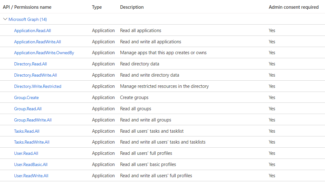Select 'Manage restricted resources in the directory'
This screenshot has height=185, width=325.
[164, 86]
